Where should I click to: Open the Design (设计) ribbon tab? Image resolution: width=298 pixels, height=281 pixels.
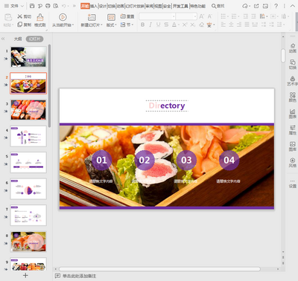pos(103,6)
